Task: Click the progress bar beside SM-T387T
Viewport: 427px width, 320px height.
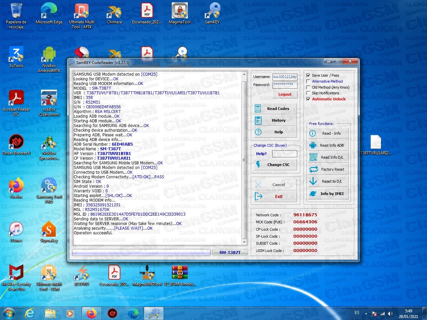Action: (141, 252)
